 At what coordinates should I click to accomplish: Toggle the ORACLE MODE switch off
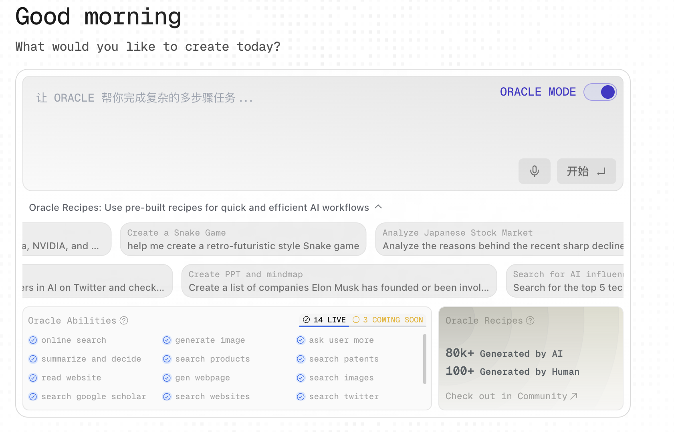(x=600, y=92)
